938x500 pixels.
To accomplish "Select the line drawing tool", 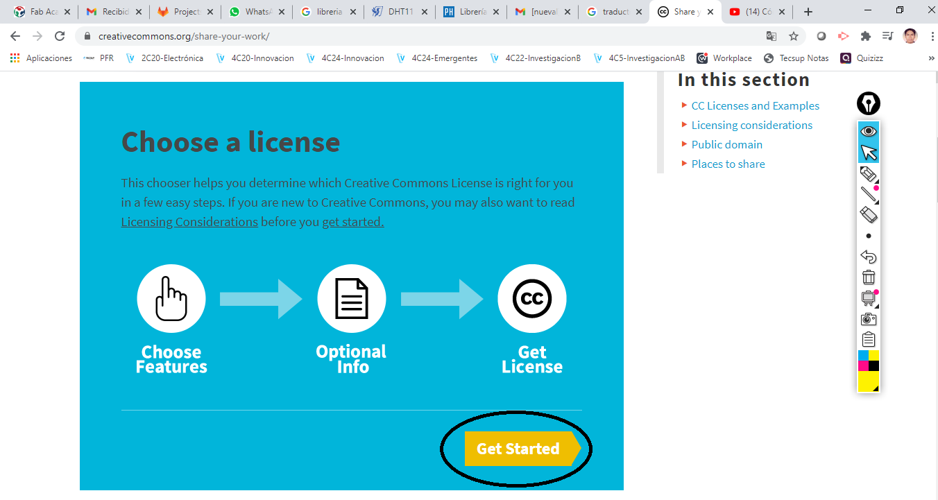I will click(869, 194).
